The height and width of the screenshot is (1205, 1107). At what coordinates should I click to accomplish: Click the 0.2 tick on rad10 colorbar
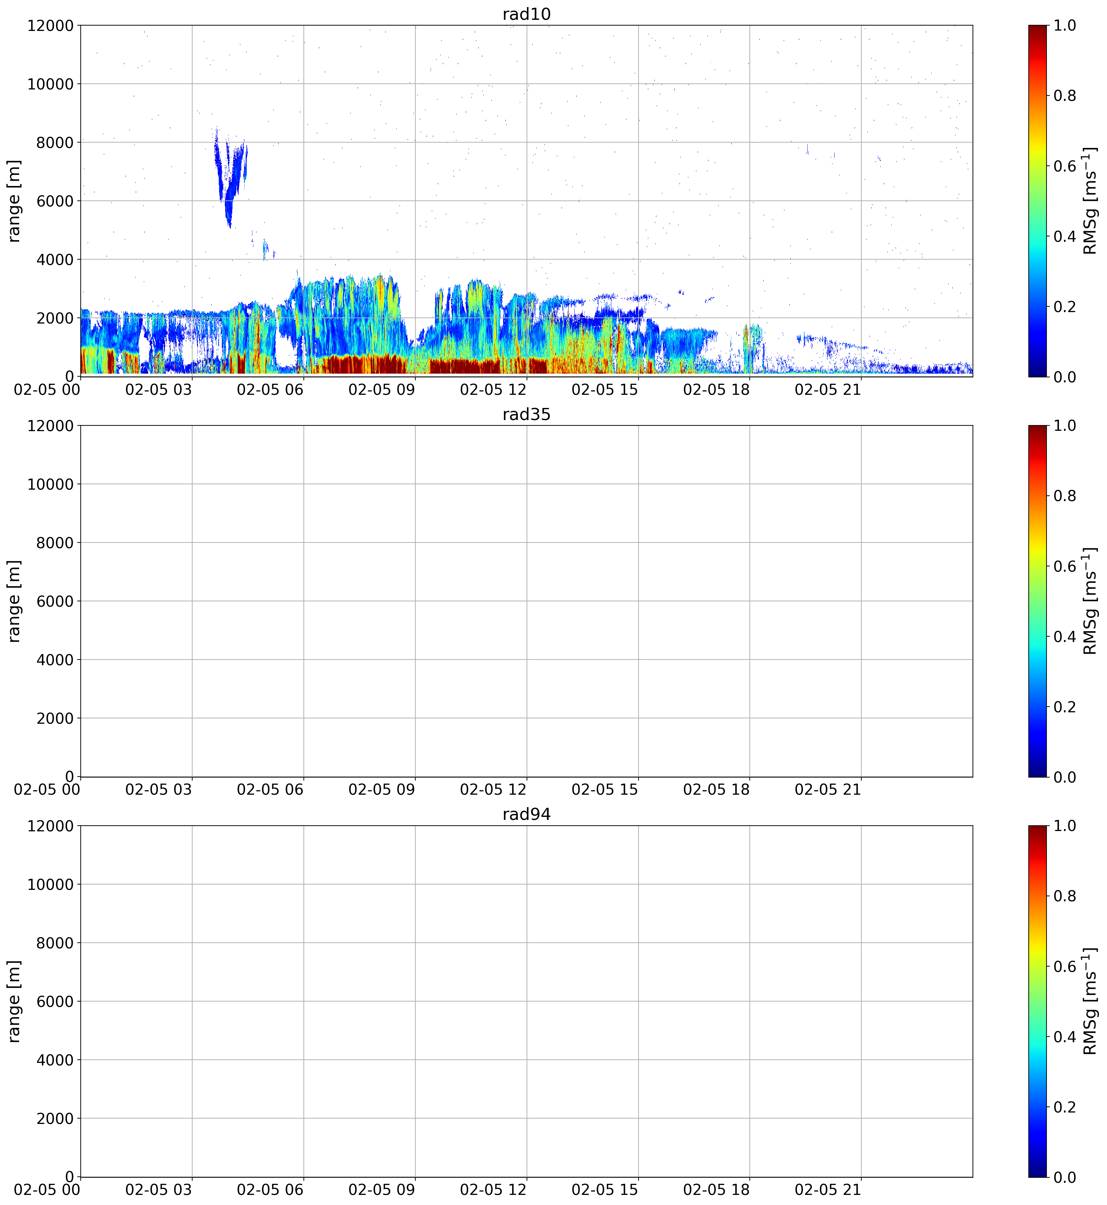tap(1064, 306)
